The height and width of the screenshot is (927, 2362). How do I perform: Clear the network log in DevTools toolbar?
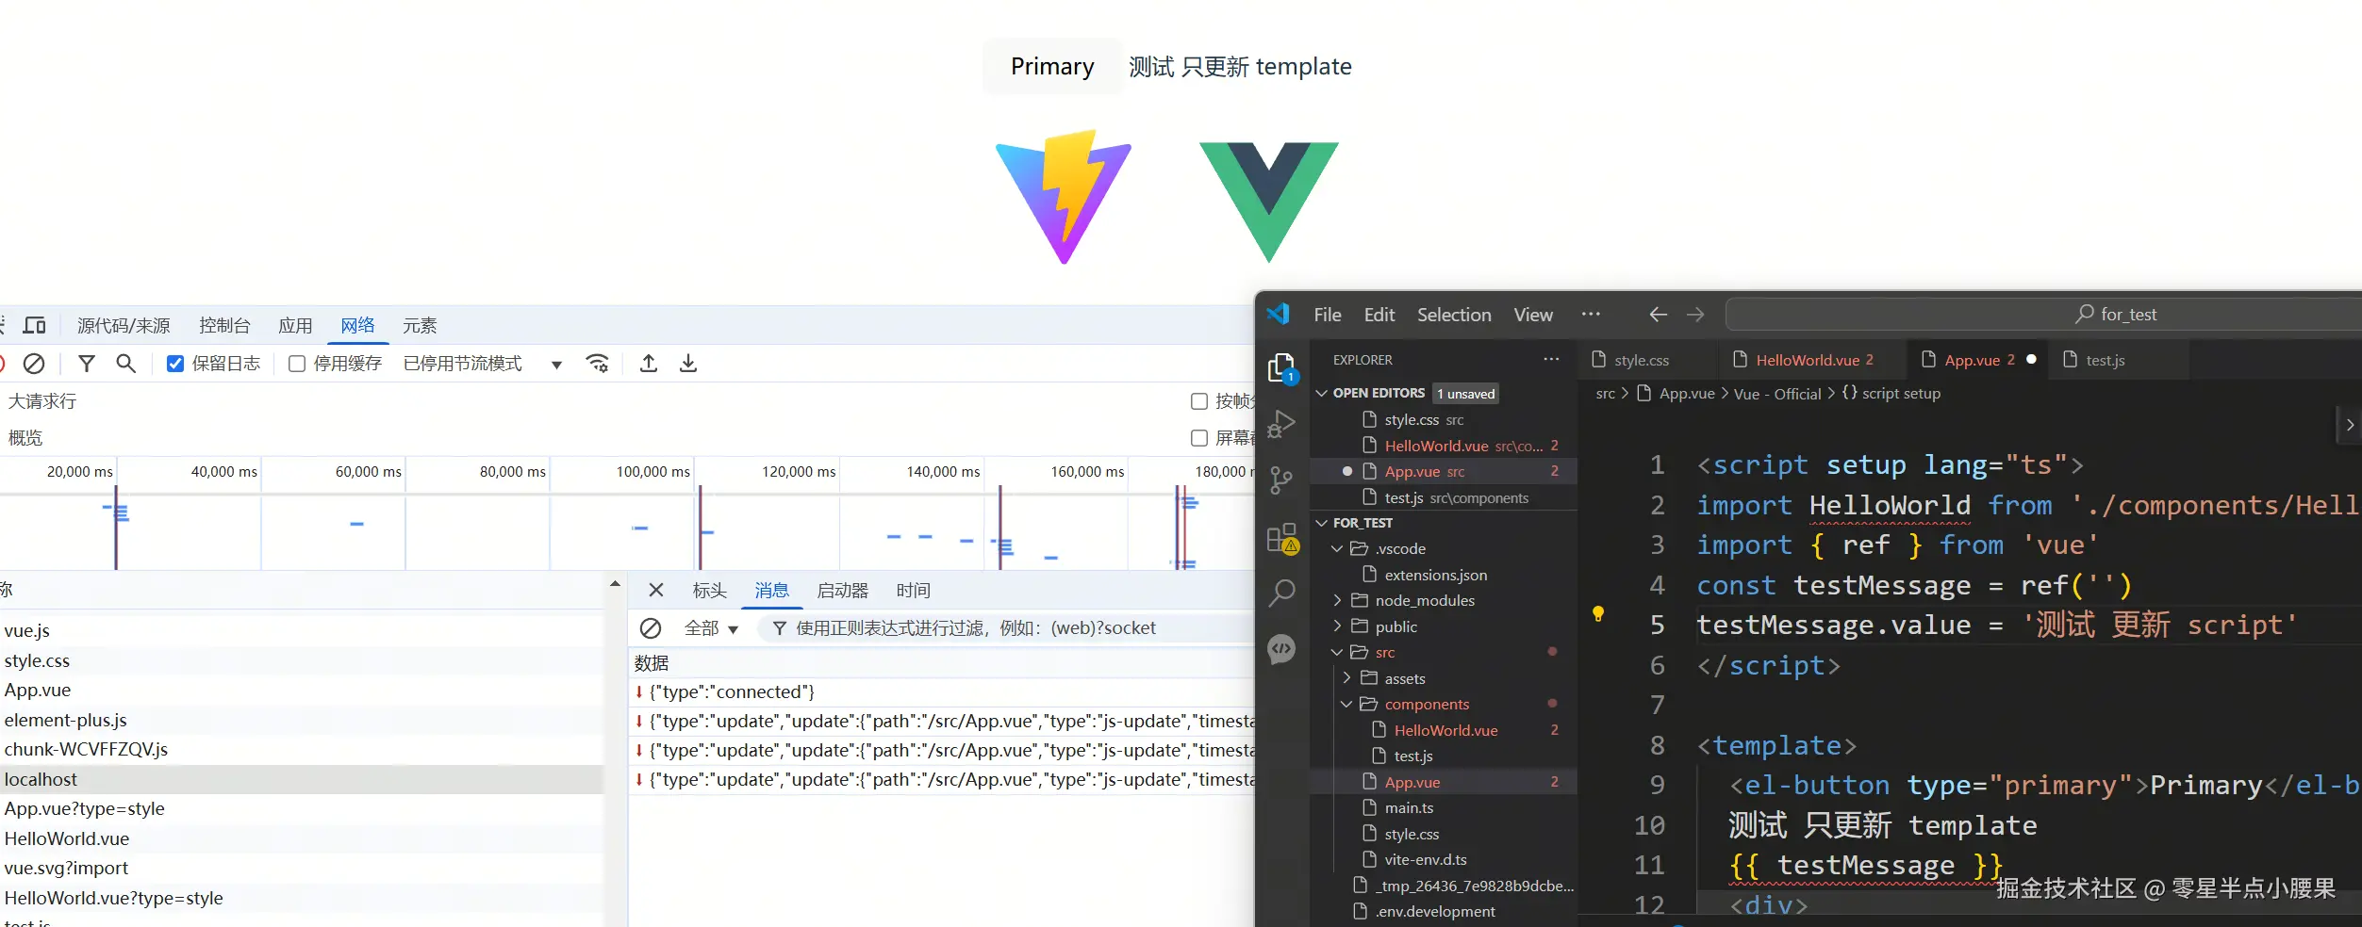(34, 364)
